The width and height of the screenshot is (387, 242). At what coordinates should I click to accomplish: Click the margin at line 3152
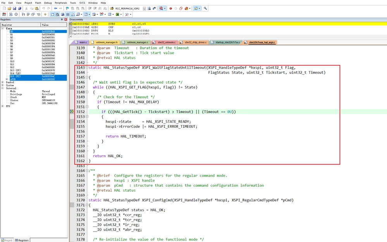point(72,112)
